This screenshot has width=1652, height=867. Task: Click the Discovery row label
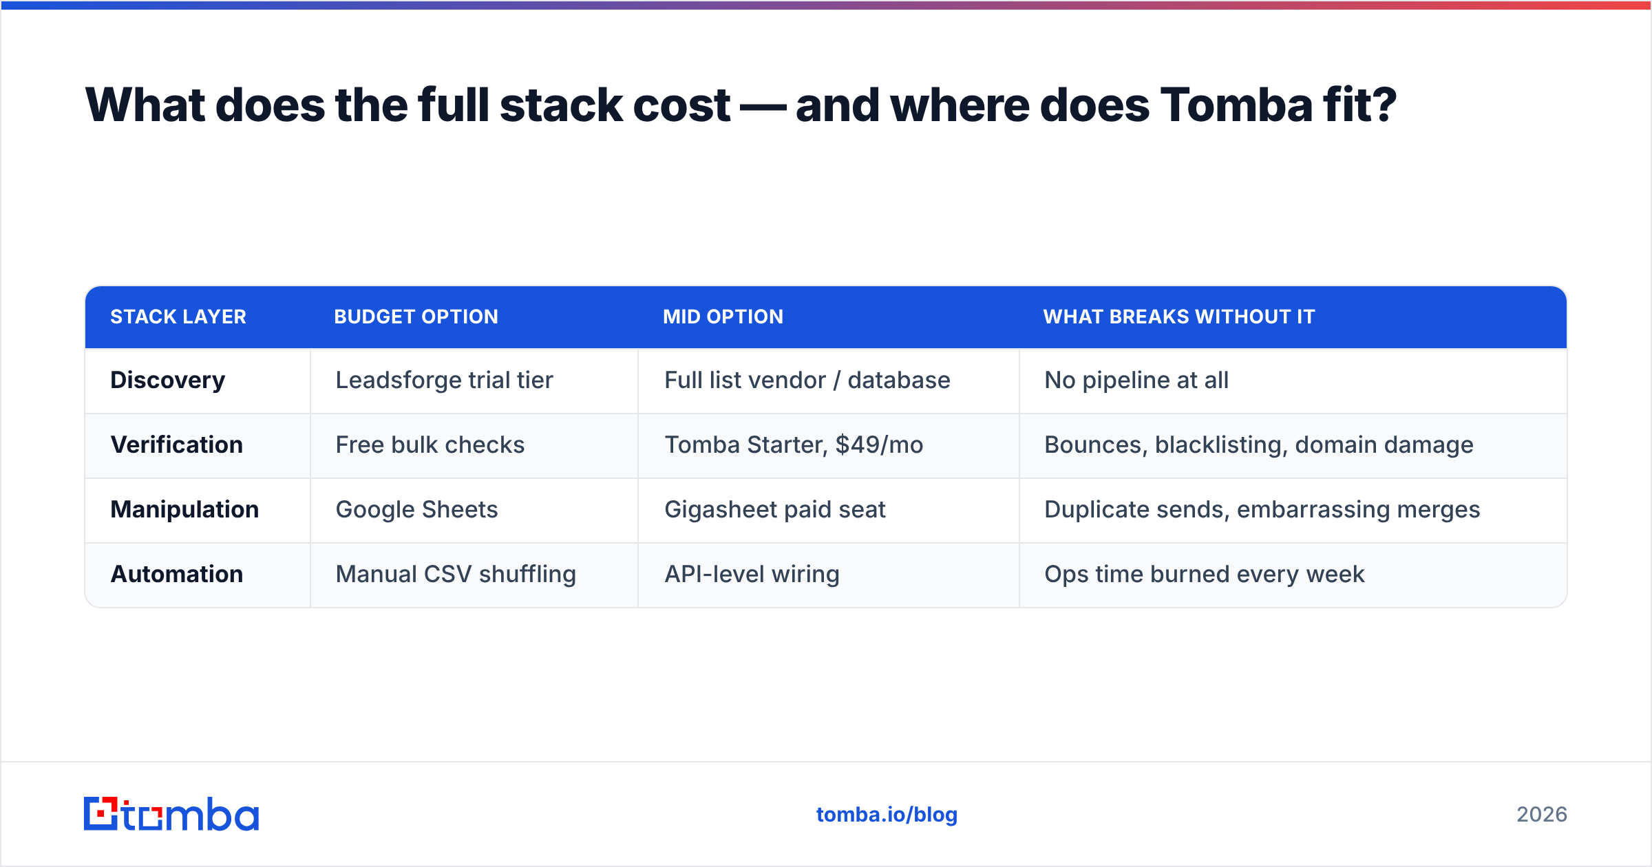pos(168,381)
